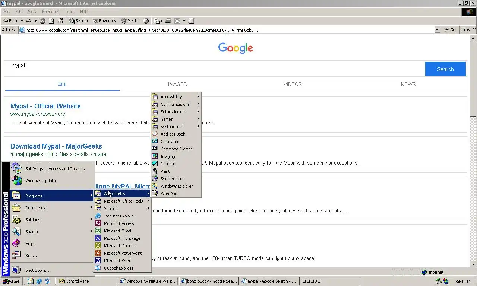Click the Stop toolbar icon

point(42,21)
